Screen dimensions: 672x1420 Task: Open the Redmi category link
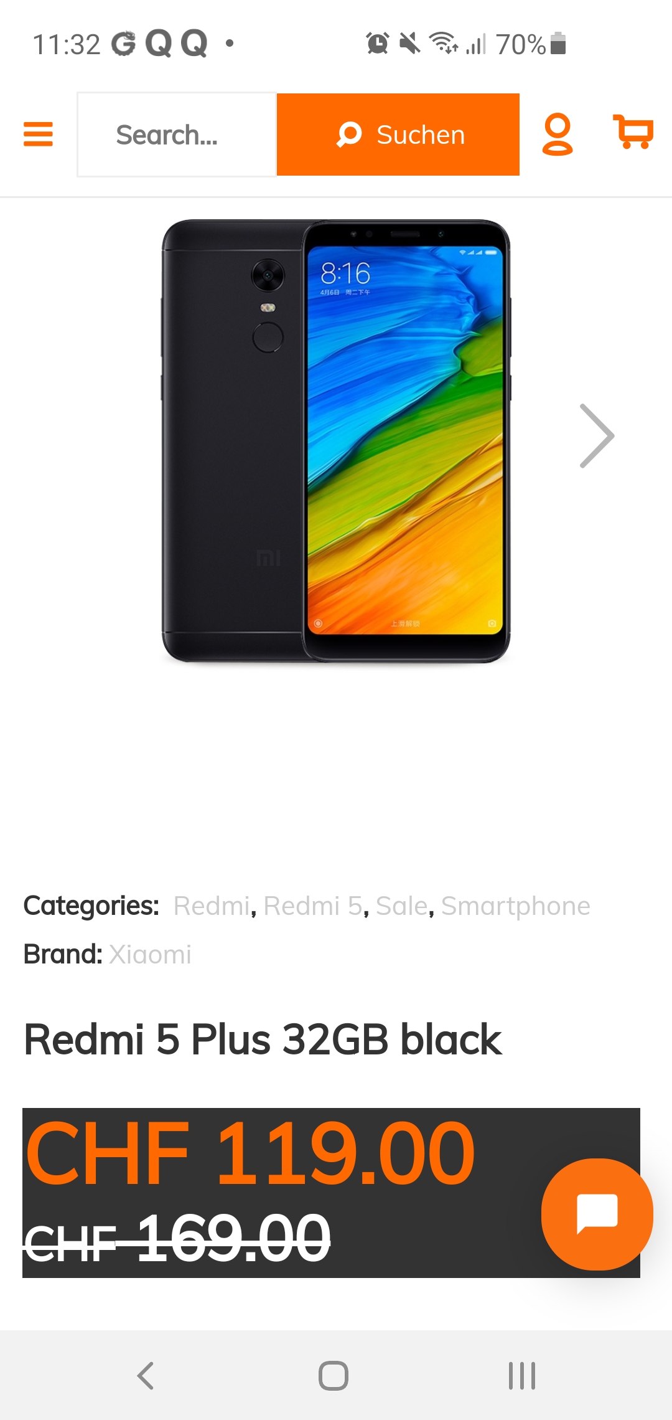click(x=212, y=906)
